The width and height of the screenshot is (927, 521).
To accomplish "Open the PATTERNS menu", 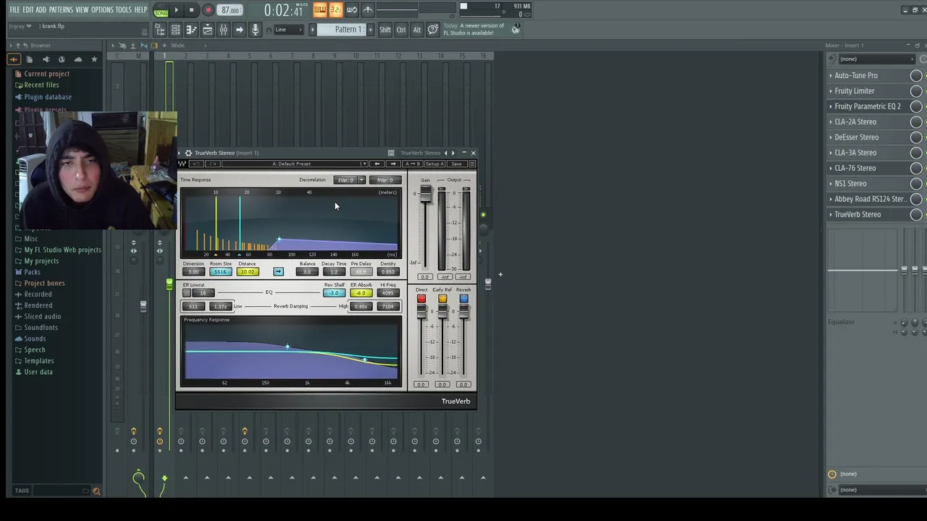I will [x=61, y=9].
